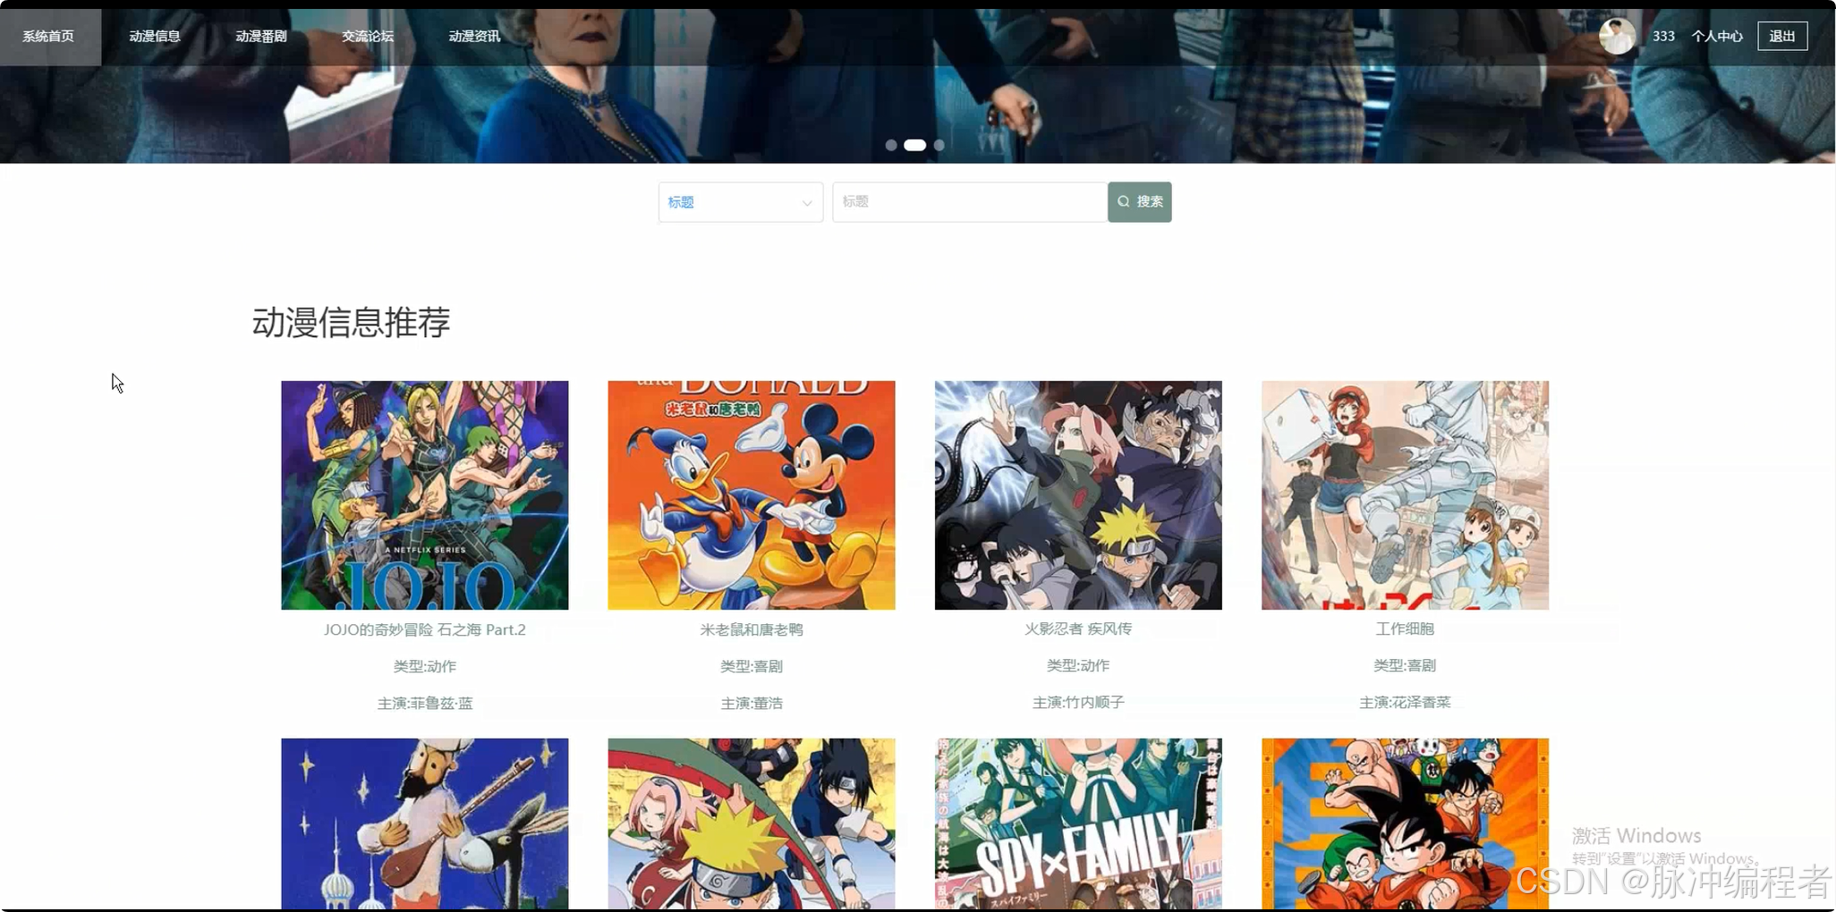Viewport: 1836px width, 912px height.
Task: Expand the 标题 search field dropdown
Action: click(740, 202)
